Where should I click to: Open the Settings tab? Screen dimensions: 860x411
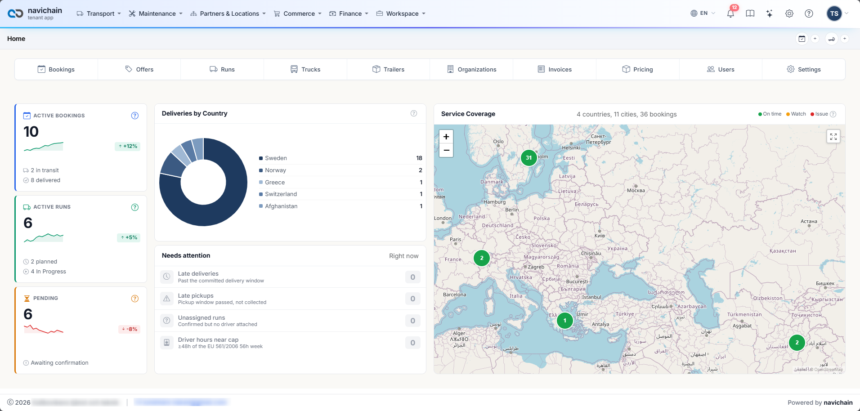[x=804, y=69]
